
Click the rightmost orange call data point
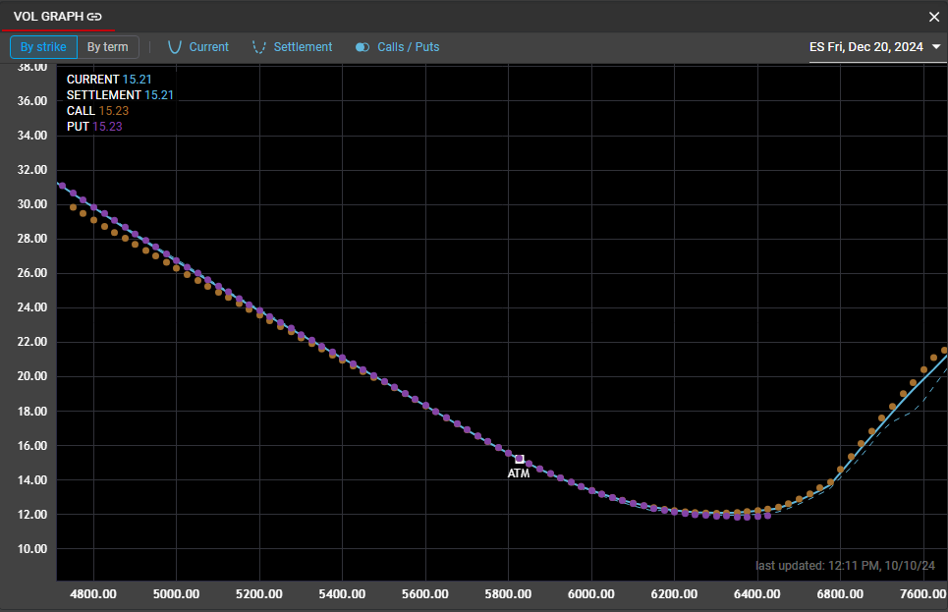coord(944,351)
